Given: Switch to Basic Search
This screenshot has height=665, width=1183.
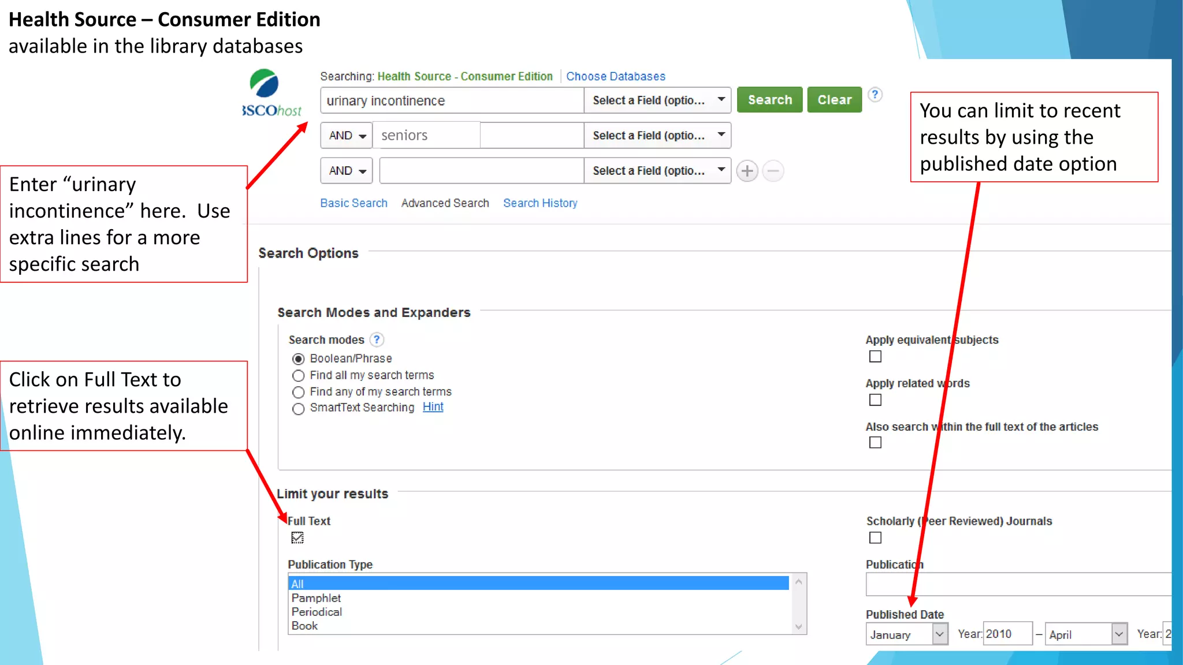Looking at the screenshot, I should [x=354, y=203].
